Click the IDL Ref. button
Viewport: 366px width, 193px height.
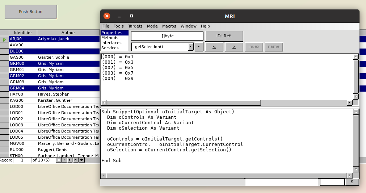tap(224, 36)
